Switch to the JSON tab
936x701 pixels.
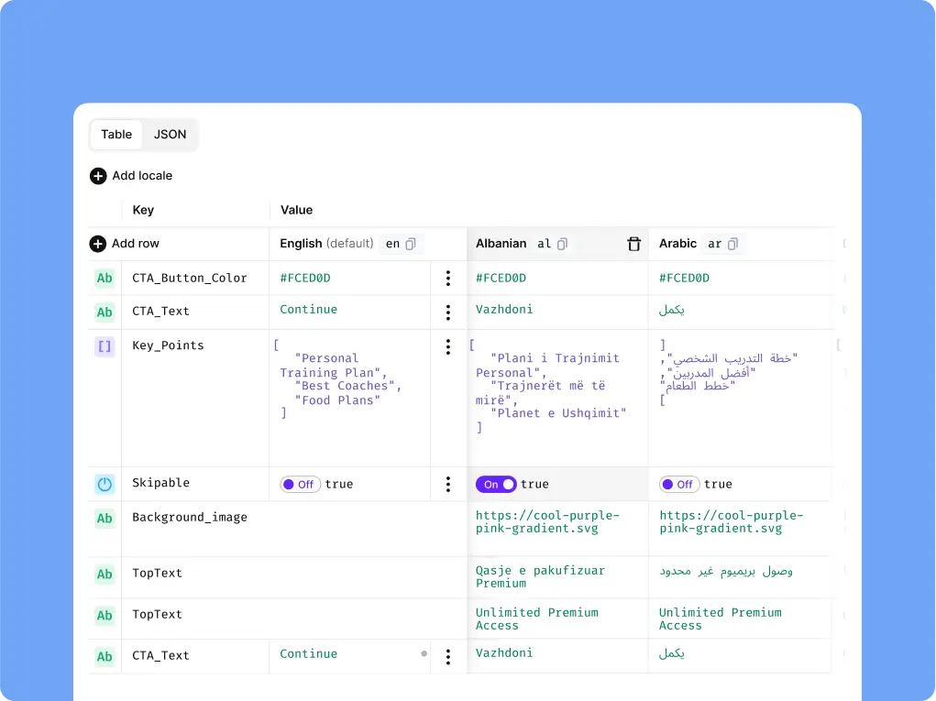click(171, 134)
